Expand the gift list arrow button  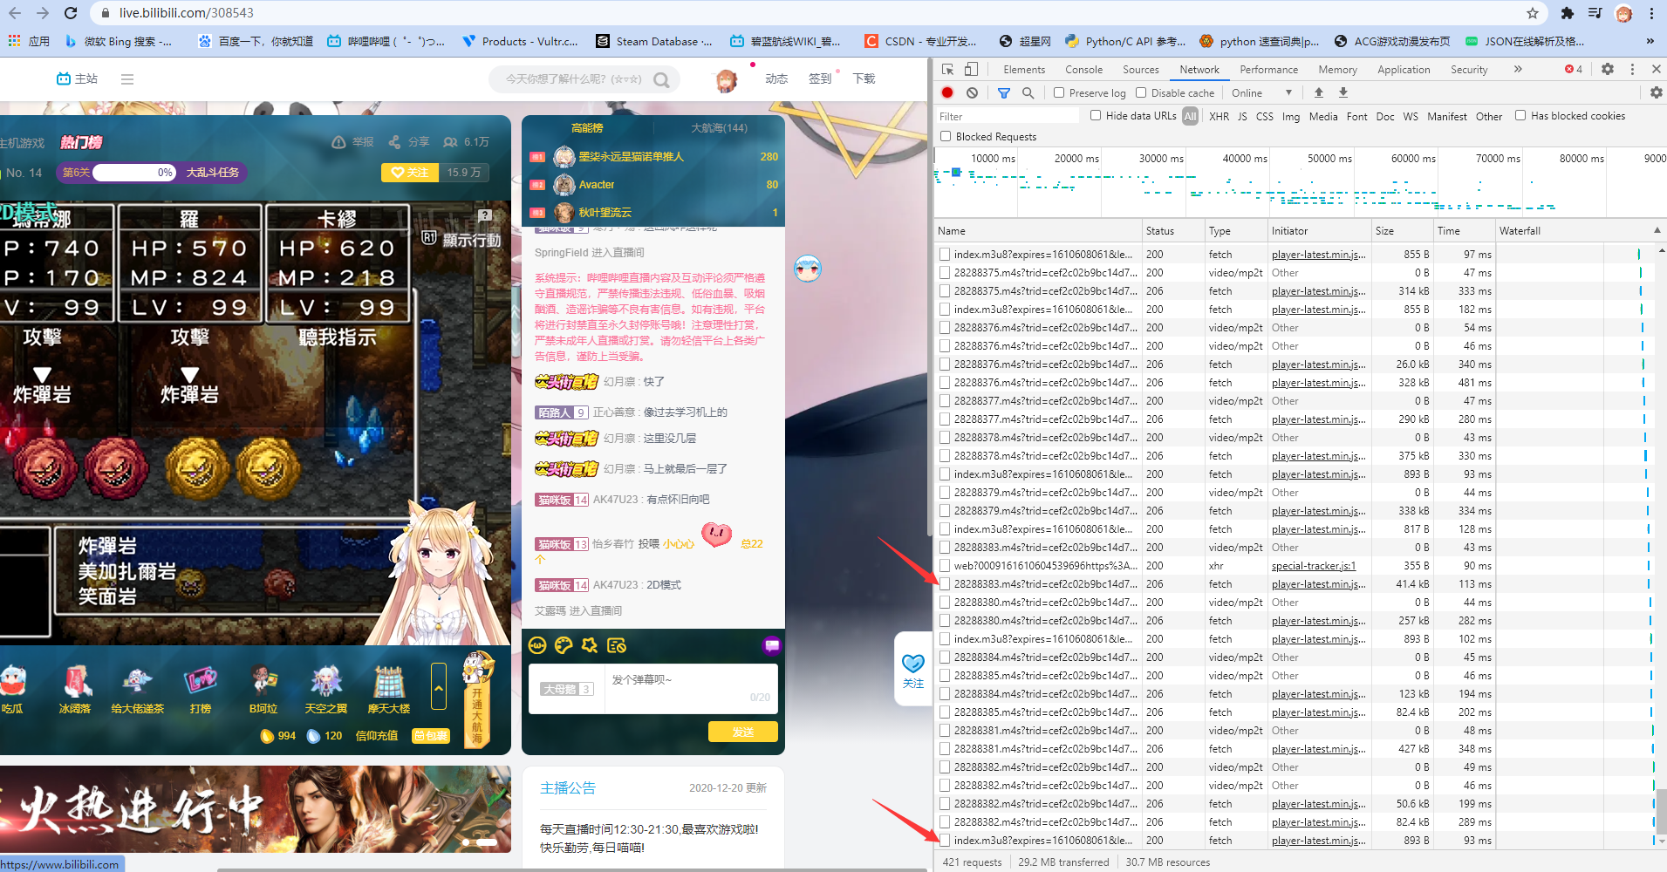pos(439,687)
